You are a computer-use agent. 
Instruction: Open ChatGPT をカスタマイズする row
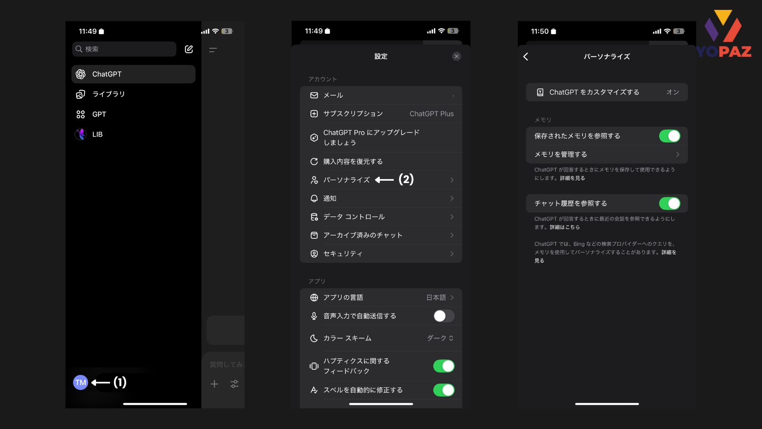point(607,92)
